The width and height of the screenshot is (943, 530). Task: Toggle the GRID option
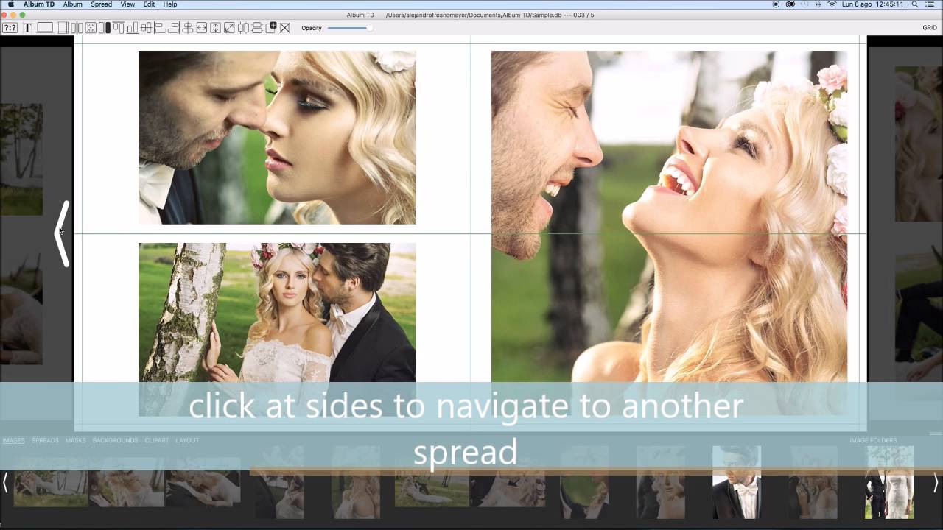pyautogui.click(x=929, y=28)
